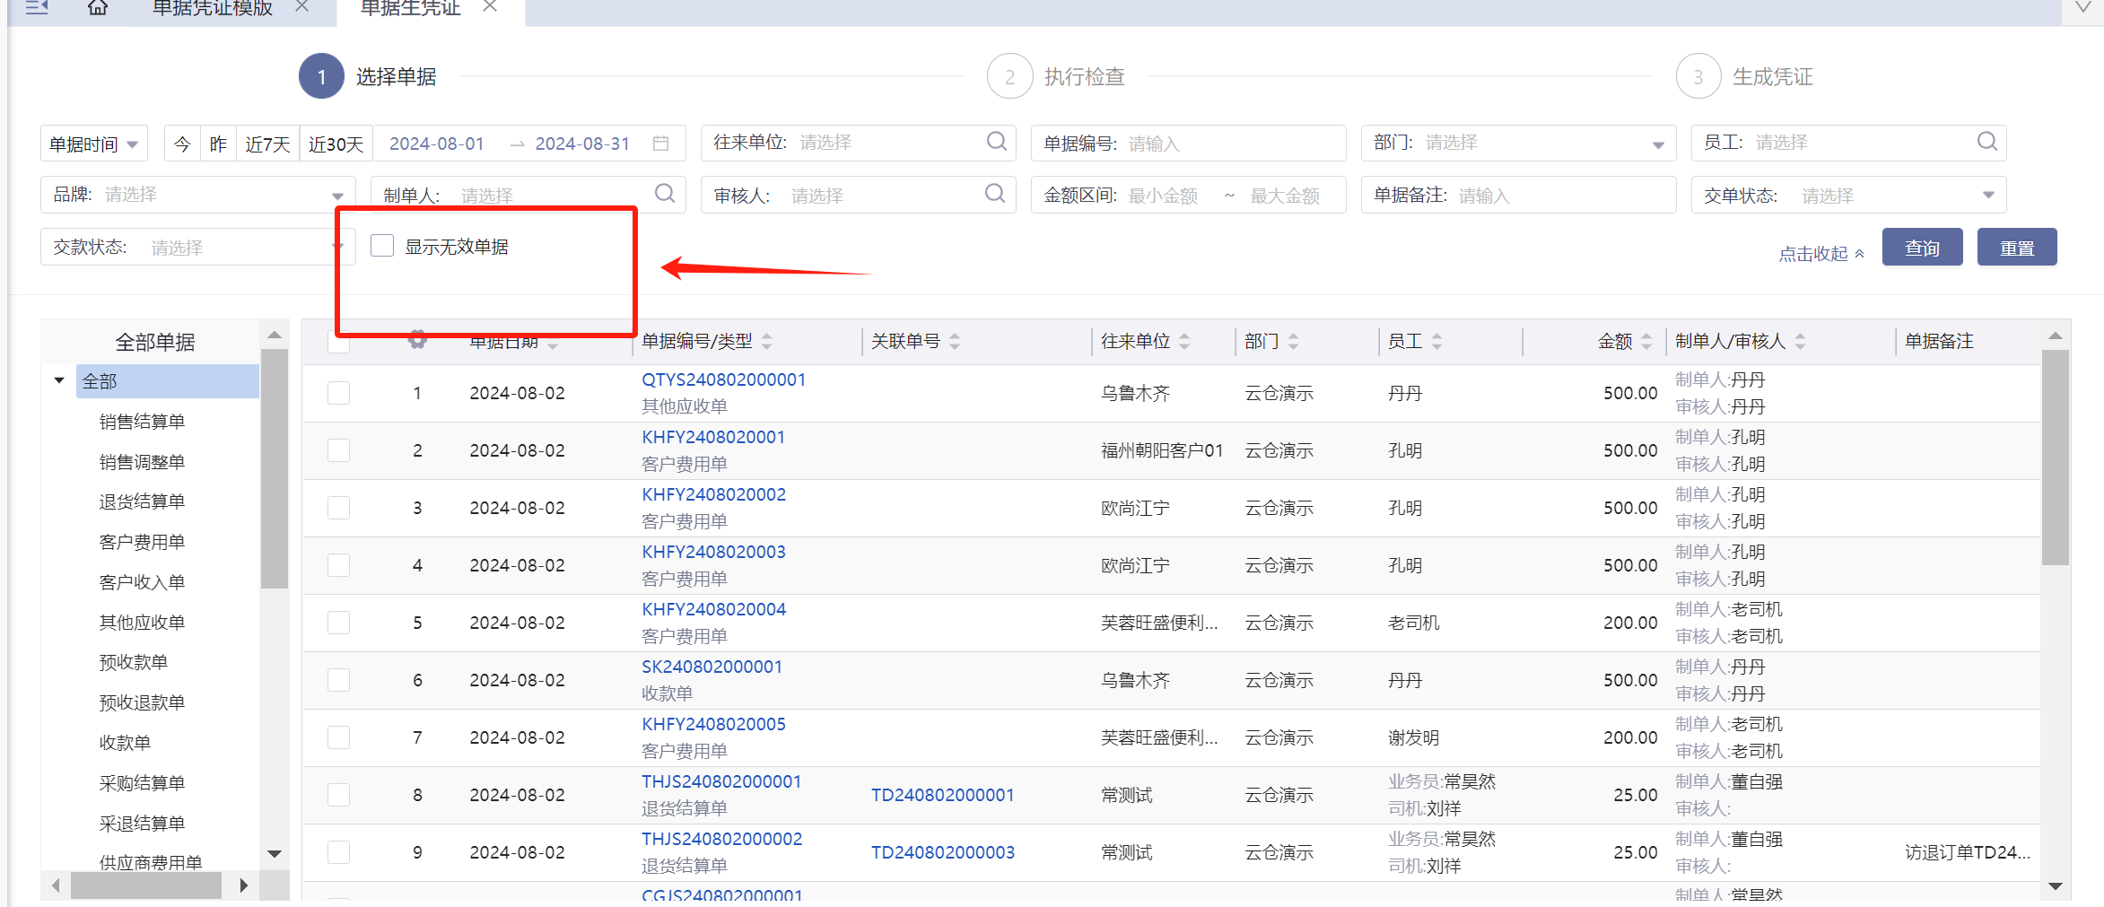Click the sidebar collapse menu icon
The width and height of the screenshot is (2104, 907).
click(36, 8)
